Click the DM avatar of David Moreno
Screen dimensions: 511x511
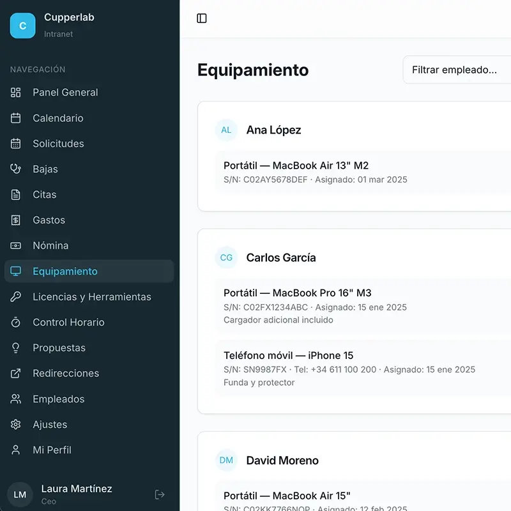(x=226, y=460)
